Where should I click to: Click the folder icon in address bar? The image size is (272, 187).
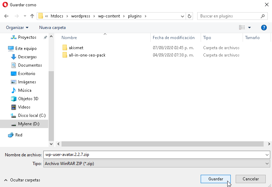(x=41, y=16)
